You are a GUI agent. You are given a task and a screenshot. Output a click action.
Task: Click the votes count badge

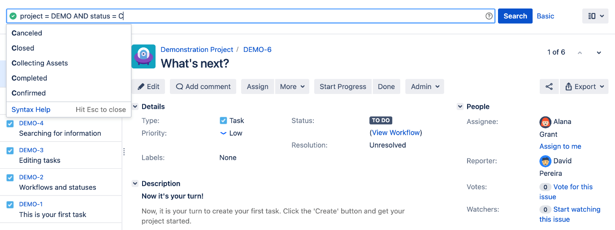pyautogui.click(x=545, y=187)
